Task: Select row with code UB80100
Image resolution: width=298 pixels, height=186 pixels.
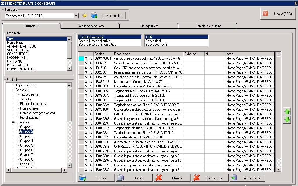Action: [x=176, y=110]
